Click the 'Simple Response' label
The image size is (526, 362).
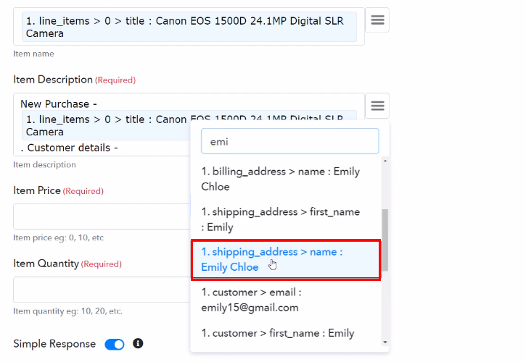pos(54,344)
